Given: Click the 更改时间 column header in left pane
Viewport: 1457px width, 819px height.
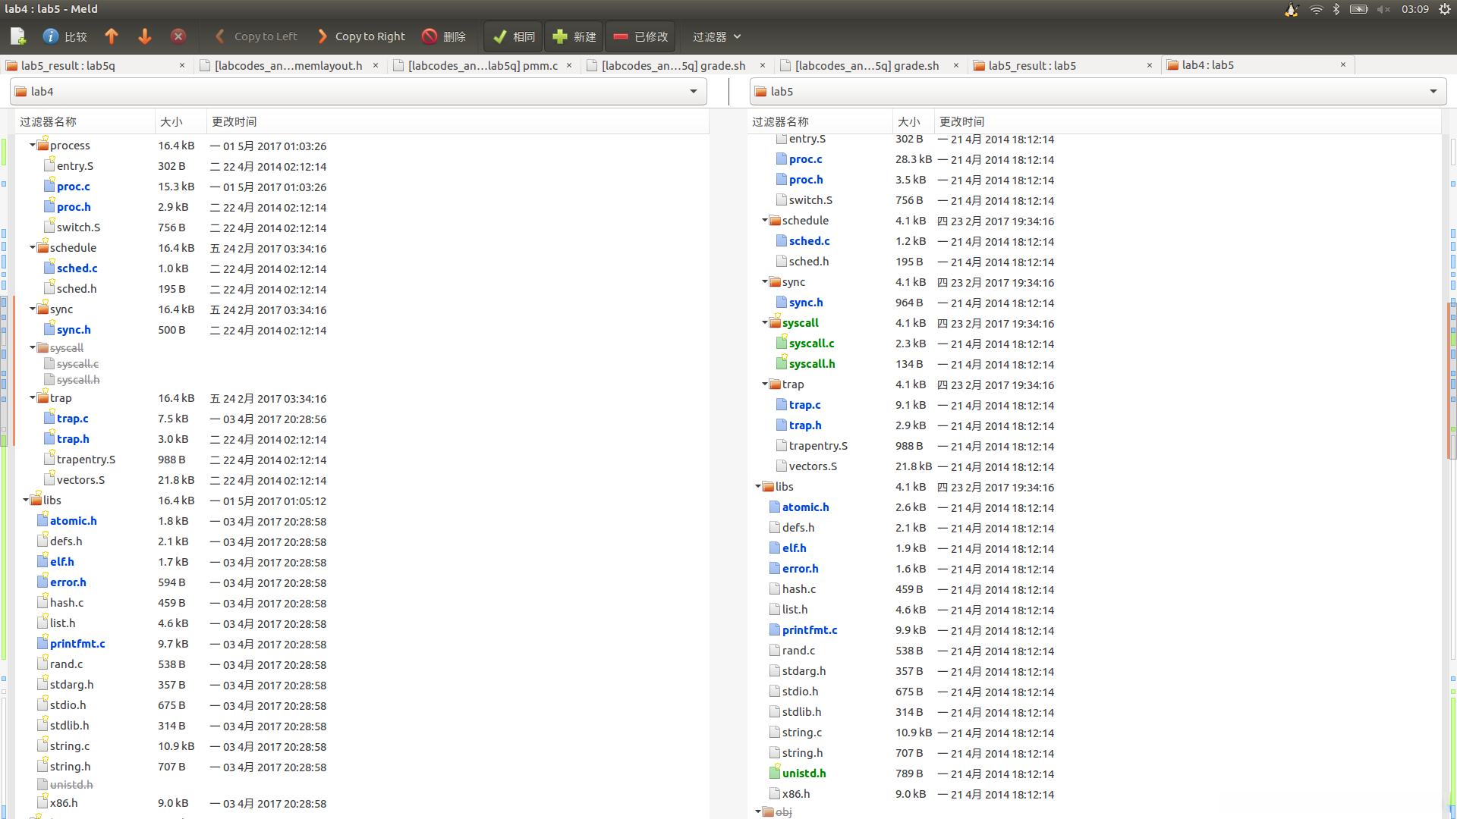Looking at the screenshot, I should click(234, 122).
